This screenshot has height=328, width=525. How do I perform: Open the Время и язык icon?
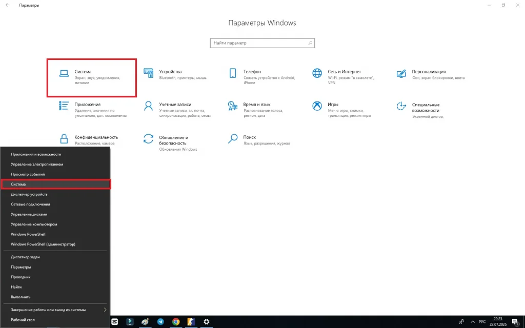[233, 106]
